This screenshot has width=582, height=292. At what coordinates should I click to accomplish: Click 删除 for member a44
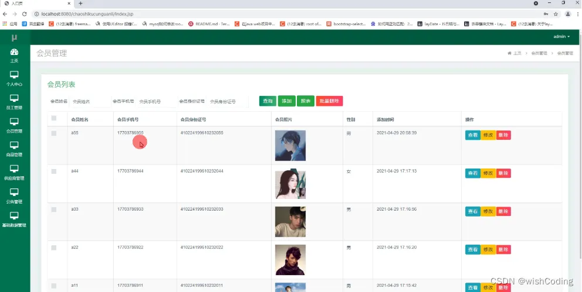pos(503,173)
